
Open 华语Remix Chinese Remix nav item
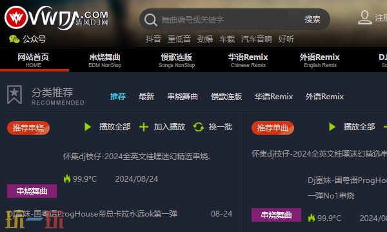[248, 60]
